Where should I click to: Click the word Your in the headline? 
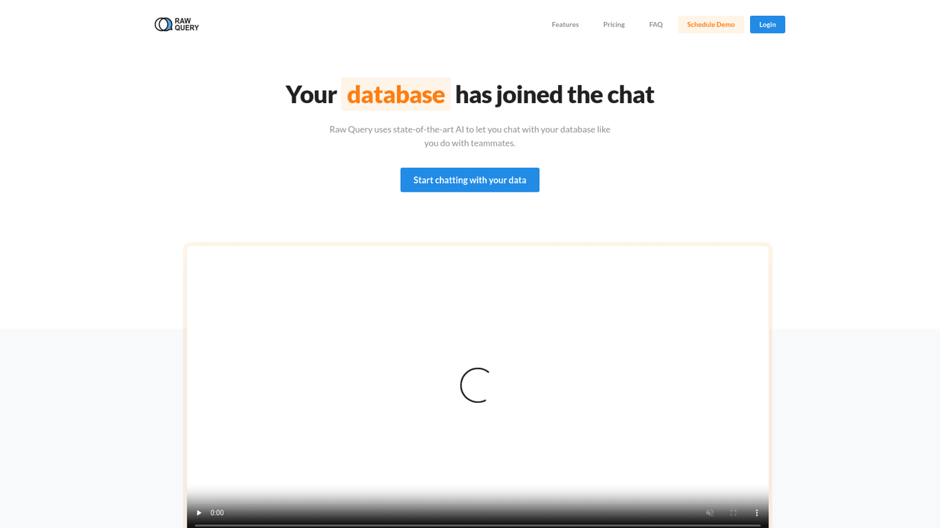[311, 94]
